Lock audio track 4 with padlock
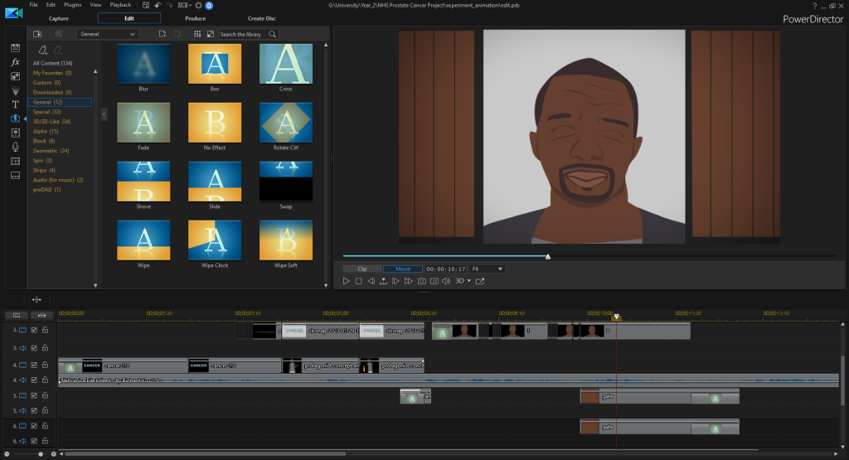The width and height of the screenshot is (849, 460). click(45, 380)
